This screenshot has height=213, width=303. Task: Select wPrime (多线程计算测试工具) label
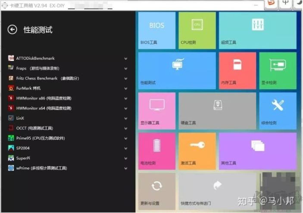pos(41,168)
